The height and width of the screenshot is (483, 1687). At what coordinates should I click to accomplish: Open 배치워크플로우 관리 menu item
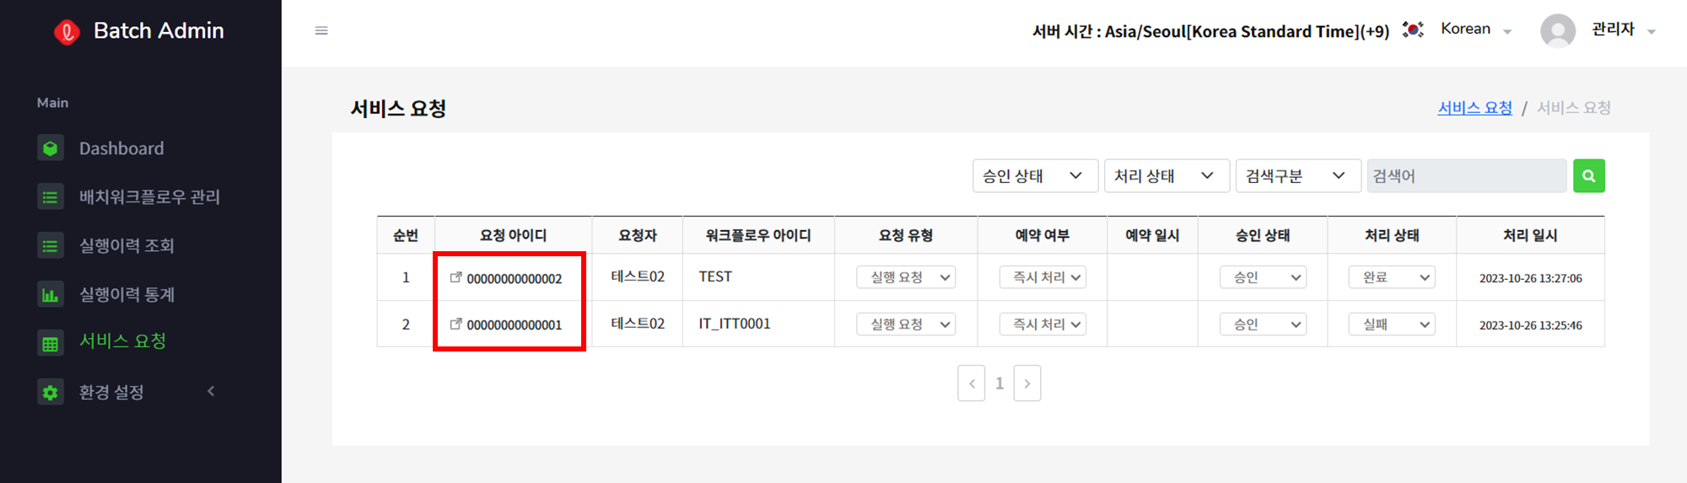(149, 197)
